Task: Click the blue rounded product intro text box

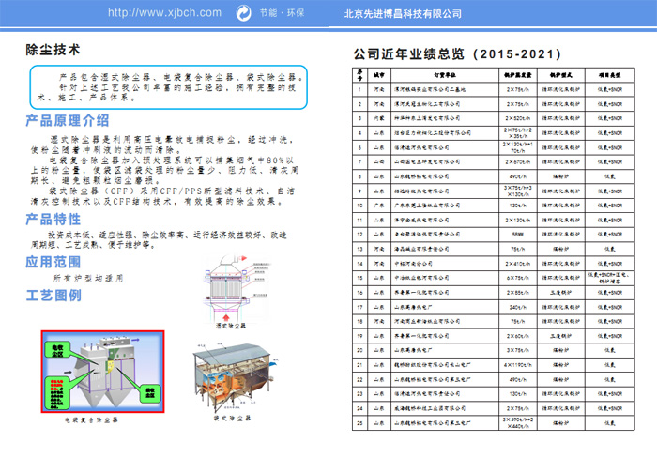Action: (x=169, y=86)
